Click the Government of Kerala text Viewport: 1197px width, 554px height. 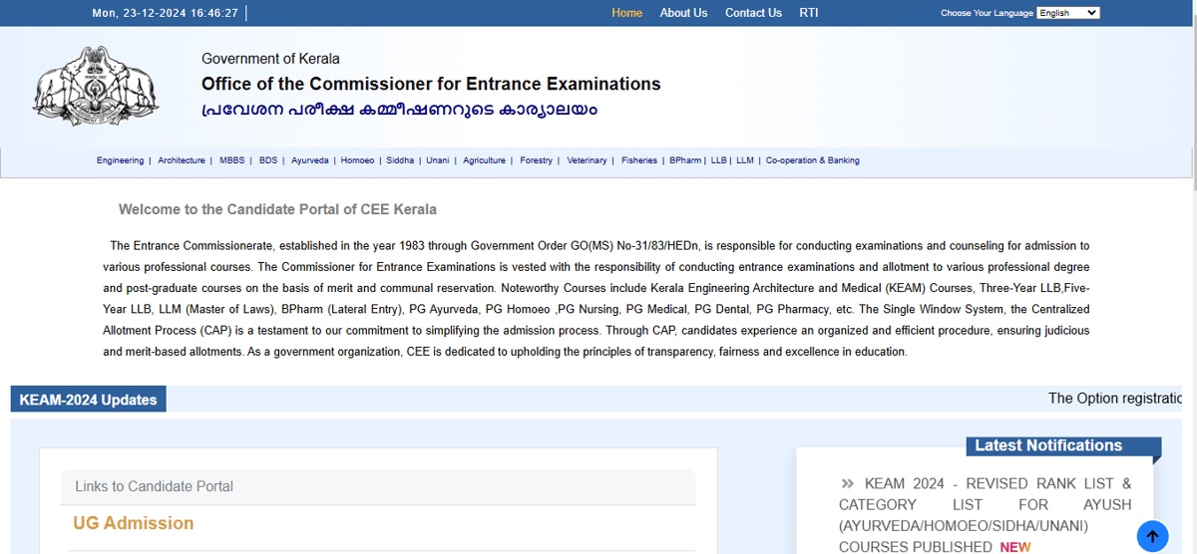[x=270, y=59]
